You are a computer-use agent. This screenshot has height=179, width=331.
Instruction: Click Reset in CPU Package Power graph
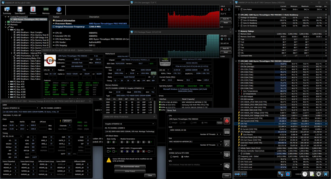(x=226, y=52)
